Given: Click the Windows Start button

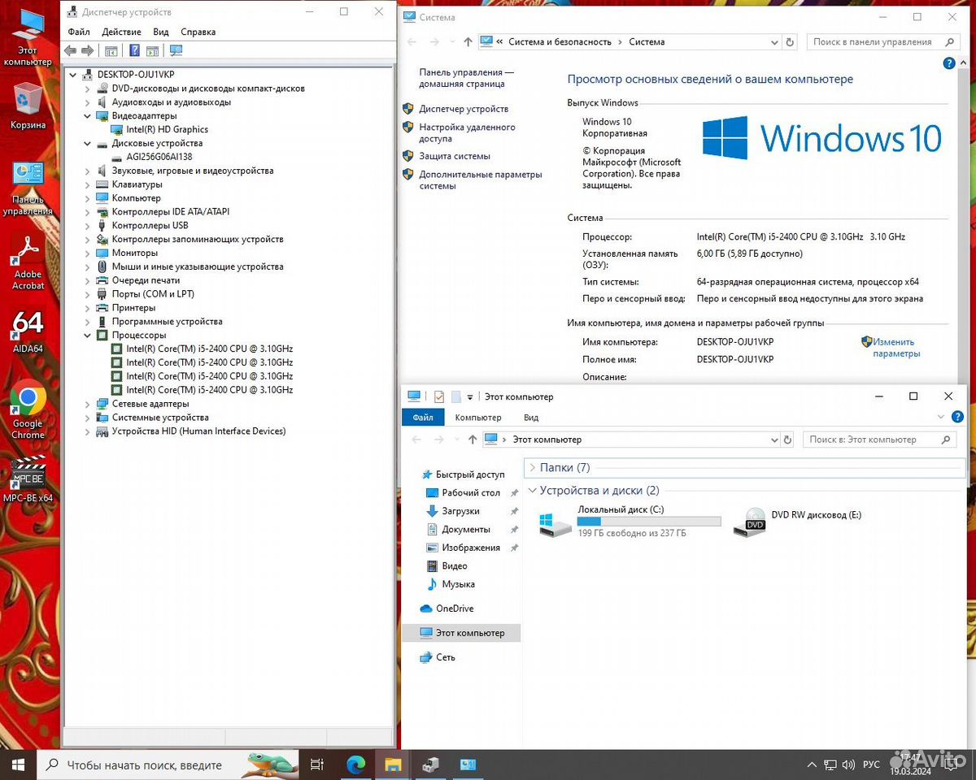Looking at the screenshot, I should click(x=18, y=765).
